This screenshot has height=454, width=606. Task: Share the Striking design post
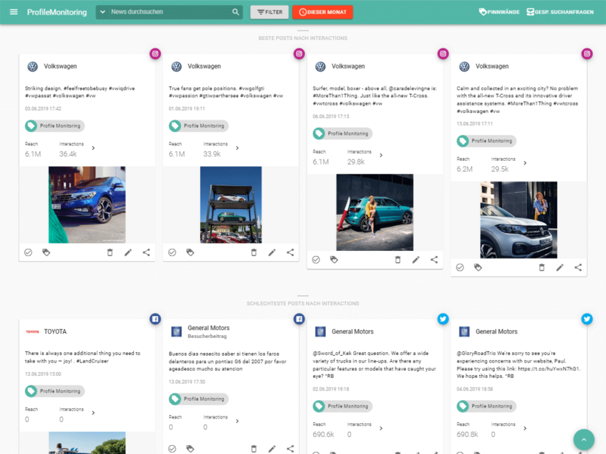pos(146,252)
